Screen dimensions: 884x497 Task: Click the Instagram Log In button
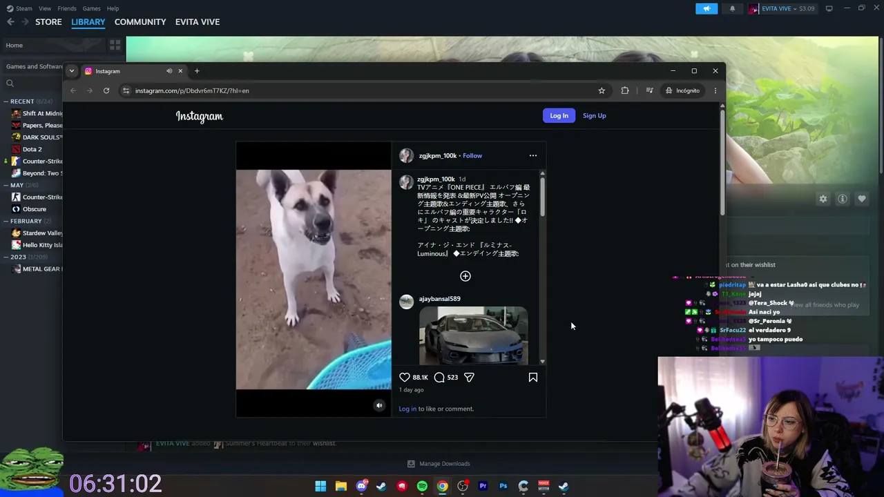pos(559,116)
